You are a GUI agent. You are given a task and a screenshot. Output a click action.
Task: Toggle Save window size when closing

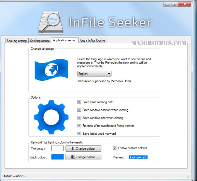[x=79, y=118]
